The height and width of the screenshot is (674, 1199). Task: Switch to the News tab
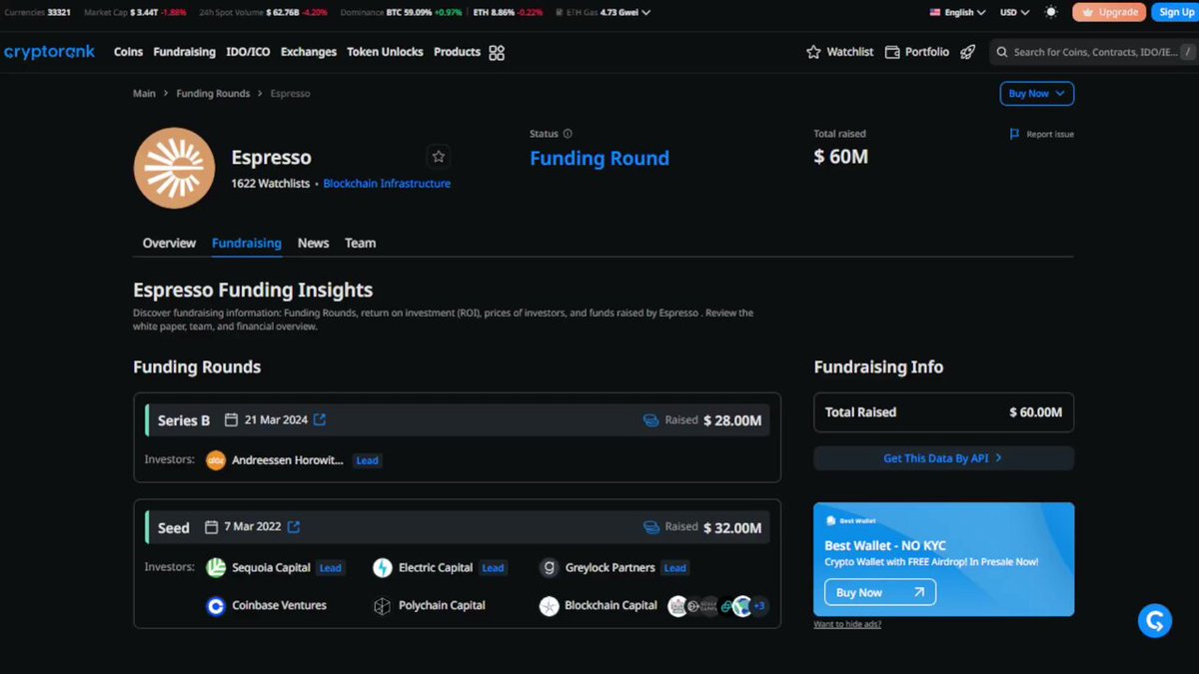pos(313,243)
